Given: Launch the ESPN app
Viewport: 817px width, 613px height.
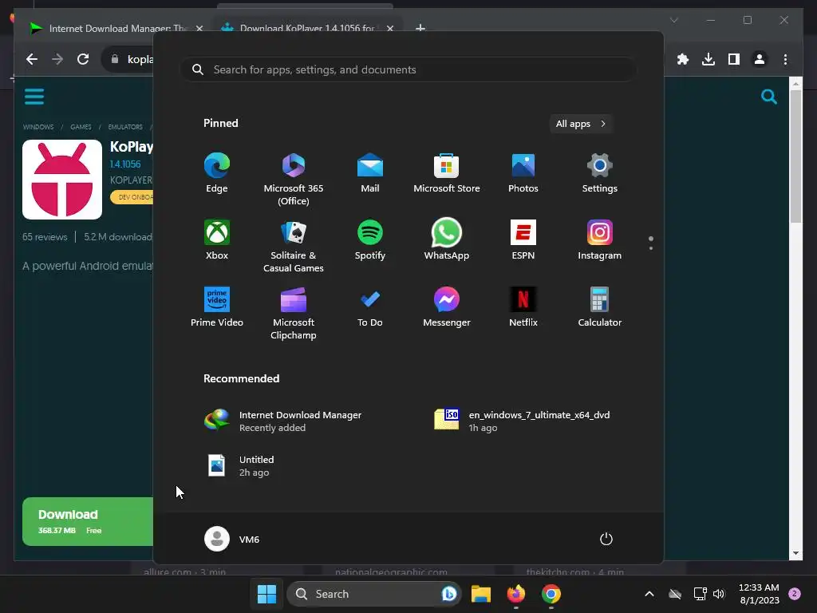Looking at the screenshot, I should (523, 240).
